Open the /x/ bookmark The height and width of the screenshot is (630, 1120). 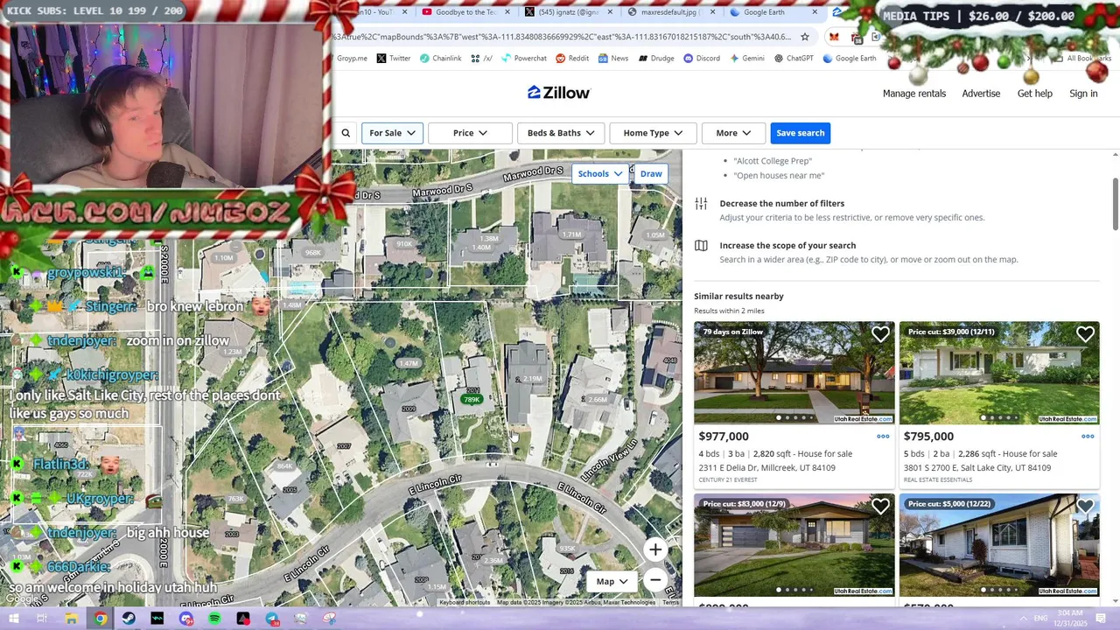[x=481, y=59]
